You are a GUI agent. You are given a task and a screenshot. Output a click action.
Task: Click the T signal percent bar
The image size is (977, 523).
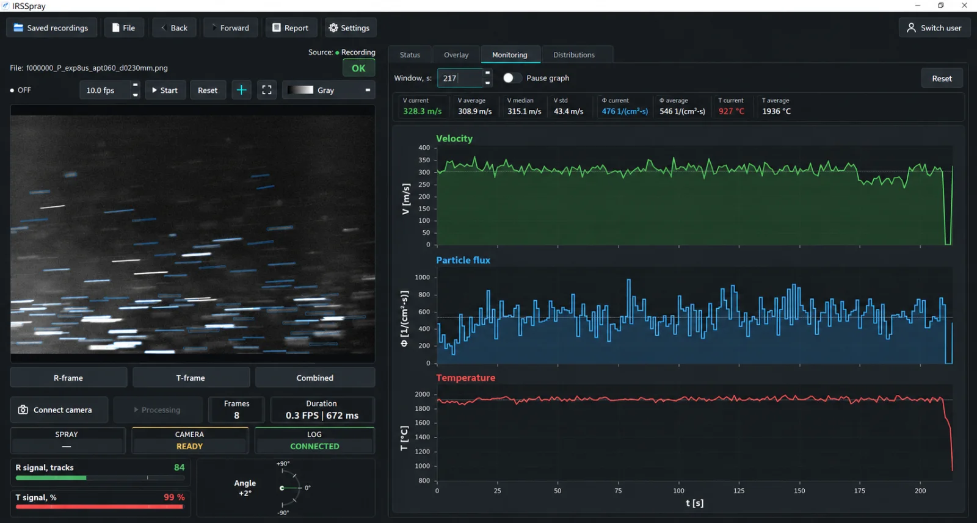pyautogui.click(x=100, y=507)
